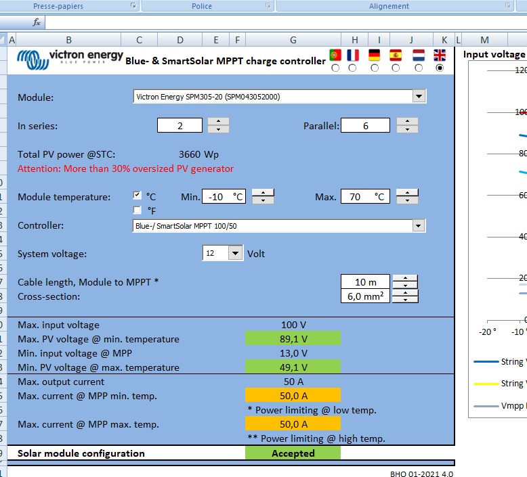Screen dimensions: 527x477
Task: Click the 50,0 A max. temp cell
Action: 293,424
